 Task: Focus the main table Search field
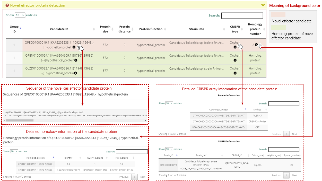coord(242,16)
